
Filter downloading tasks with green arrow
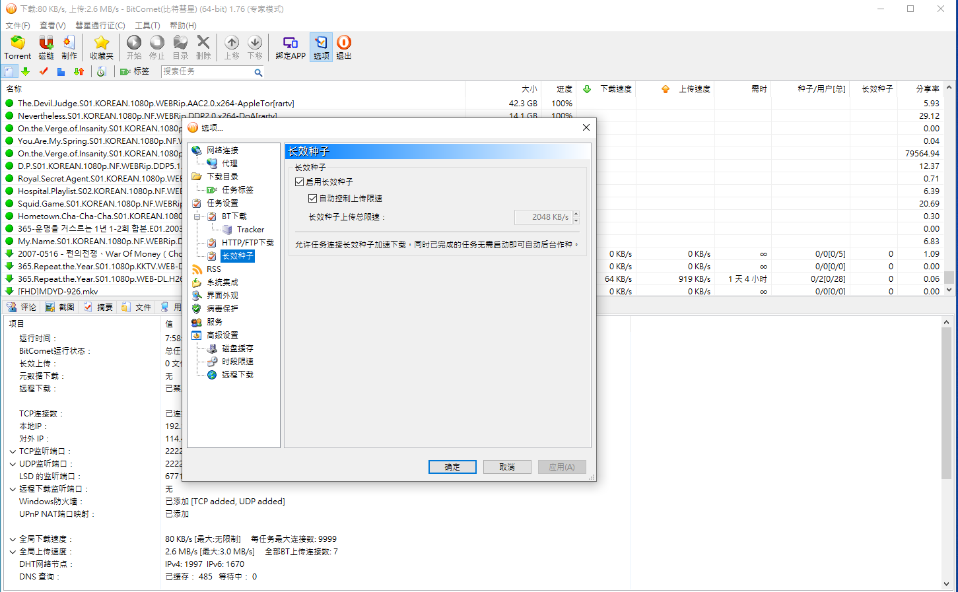25,71
